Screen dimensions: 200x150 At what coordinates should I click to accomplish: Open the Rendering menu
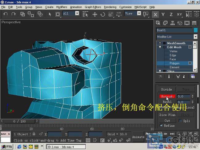click(x=110, y=7)
